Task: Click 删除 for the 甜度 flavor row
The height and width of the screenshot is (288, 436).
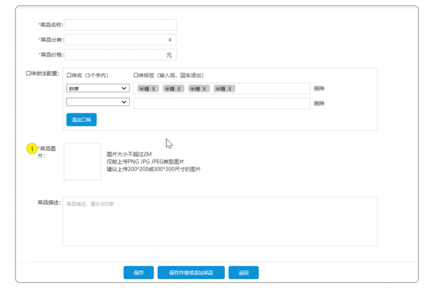Action: 319,89
